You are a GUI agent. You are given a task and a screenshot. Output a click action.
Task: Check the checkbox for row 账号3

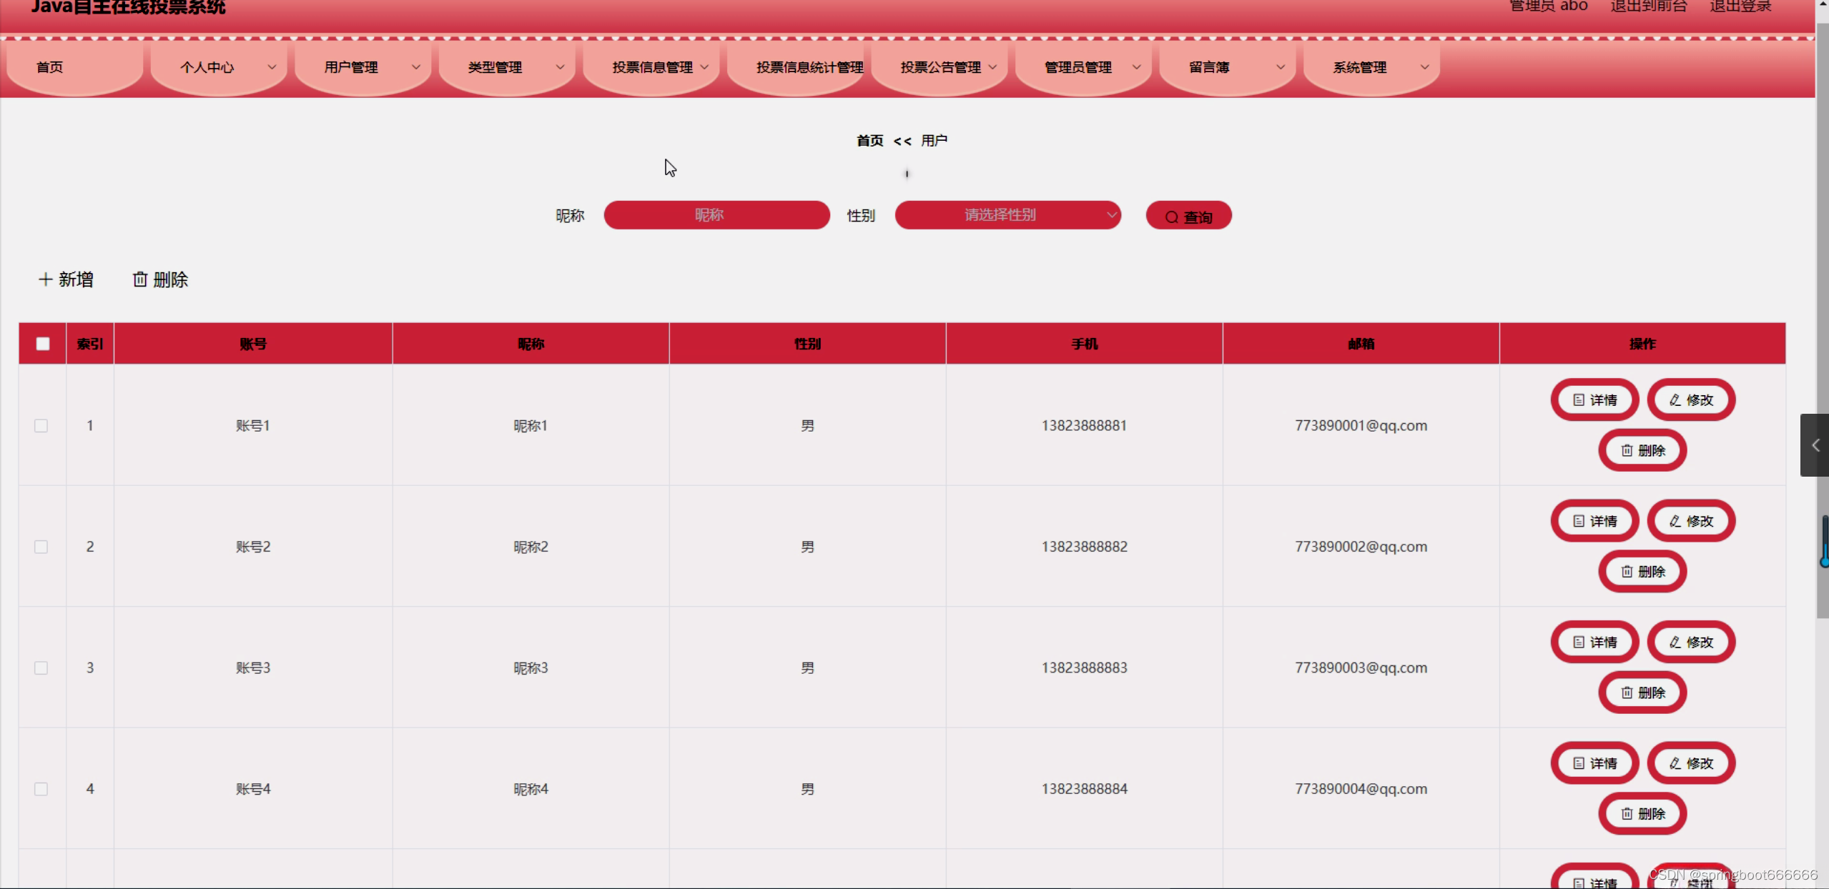click(x=41, y=668)
